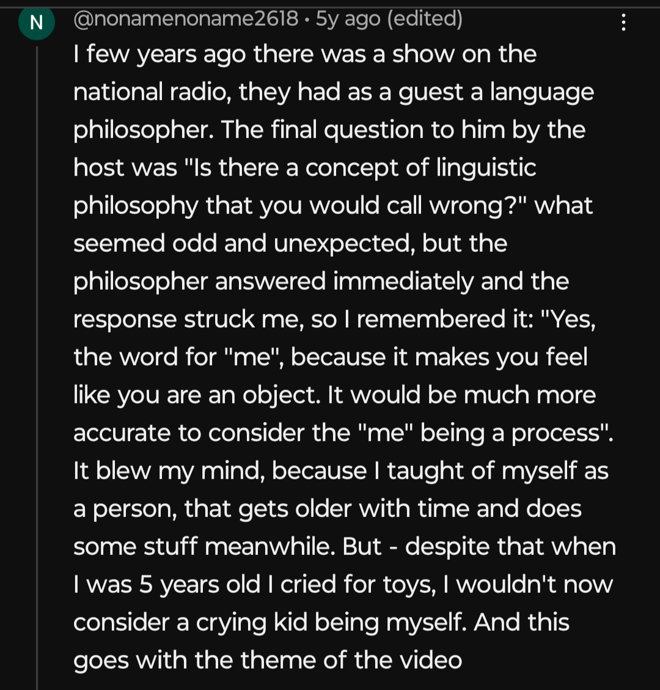Click the green N profile avatar

pyautogui.click(x=37, y=22)
